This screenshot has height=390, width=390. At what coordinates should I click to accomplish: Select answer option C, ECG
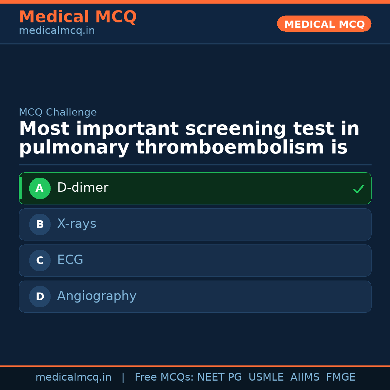click(195, 260)
